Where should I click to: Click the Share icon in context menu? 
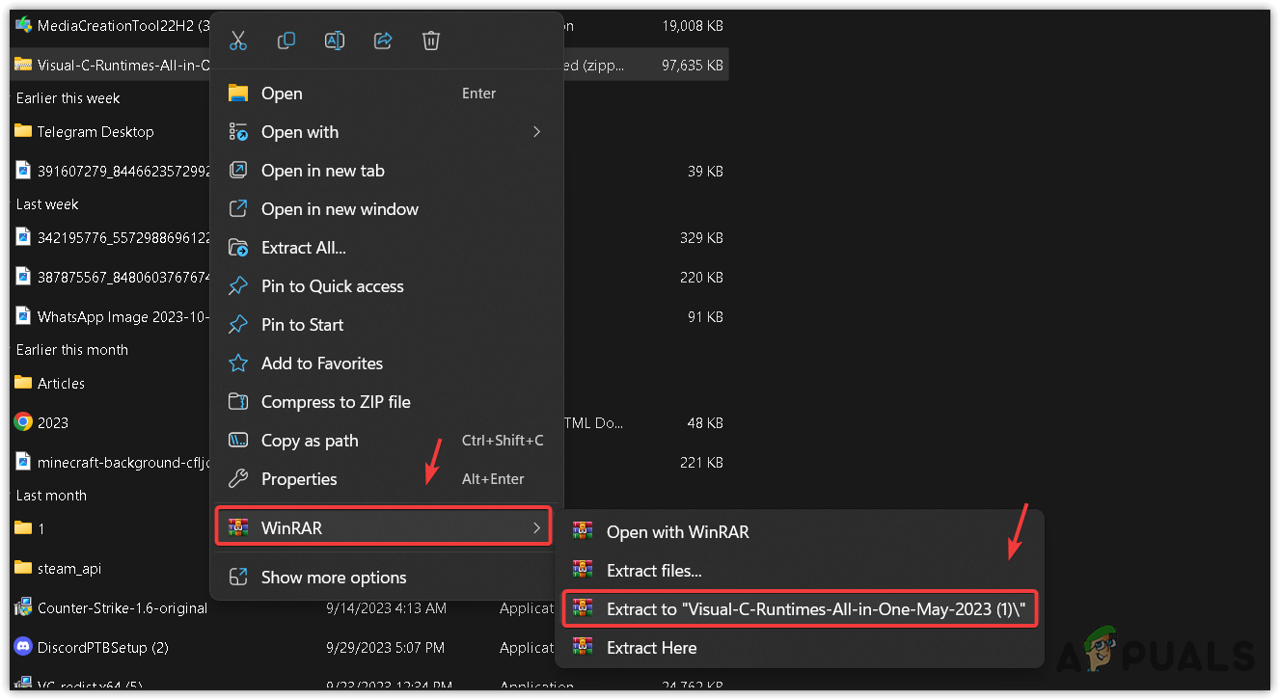point(383,40)
